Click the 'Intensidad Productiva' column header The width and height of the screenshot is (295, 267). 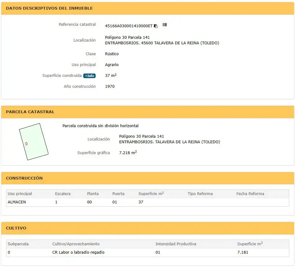point(176,244)
